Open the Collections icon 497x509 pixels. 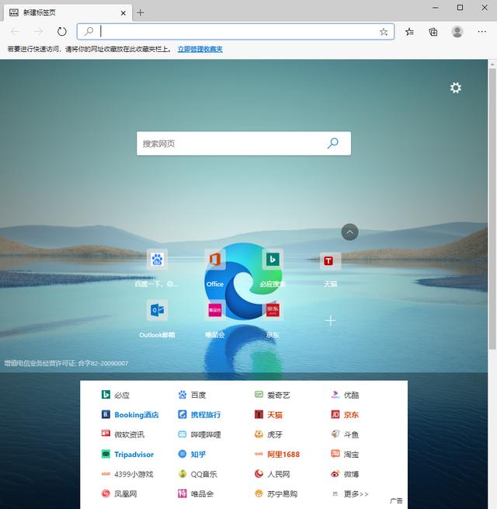pyautogui.click(x=433, y=32)
